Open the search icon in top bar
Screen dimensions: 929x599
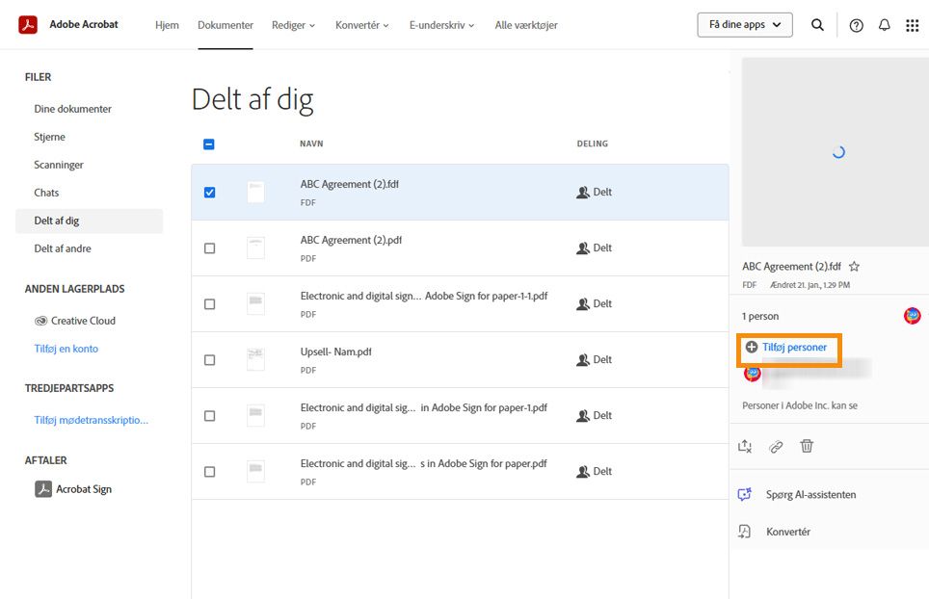click(817, 25)
